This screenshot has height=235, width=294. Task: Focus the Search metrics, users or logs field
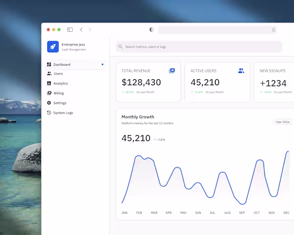(x=199, y=47)
